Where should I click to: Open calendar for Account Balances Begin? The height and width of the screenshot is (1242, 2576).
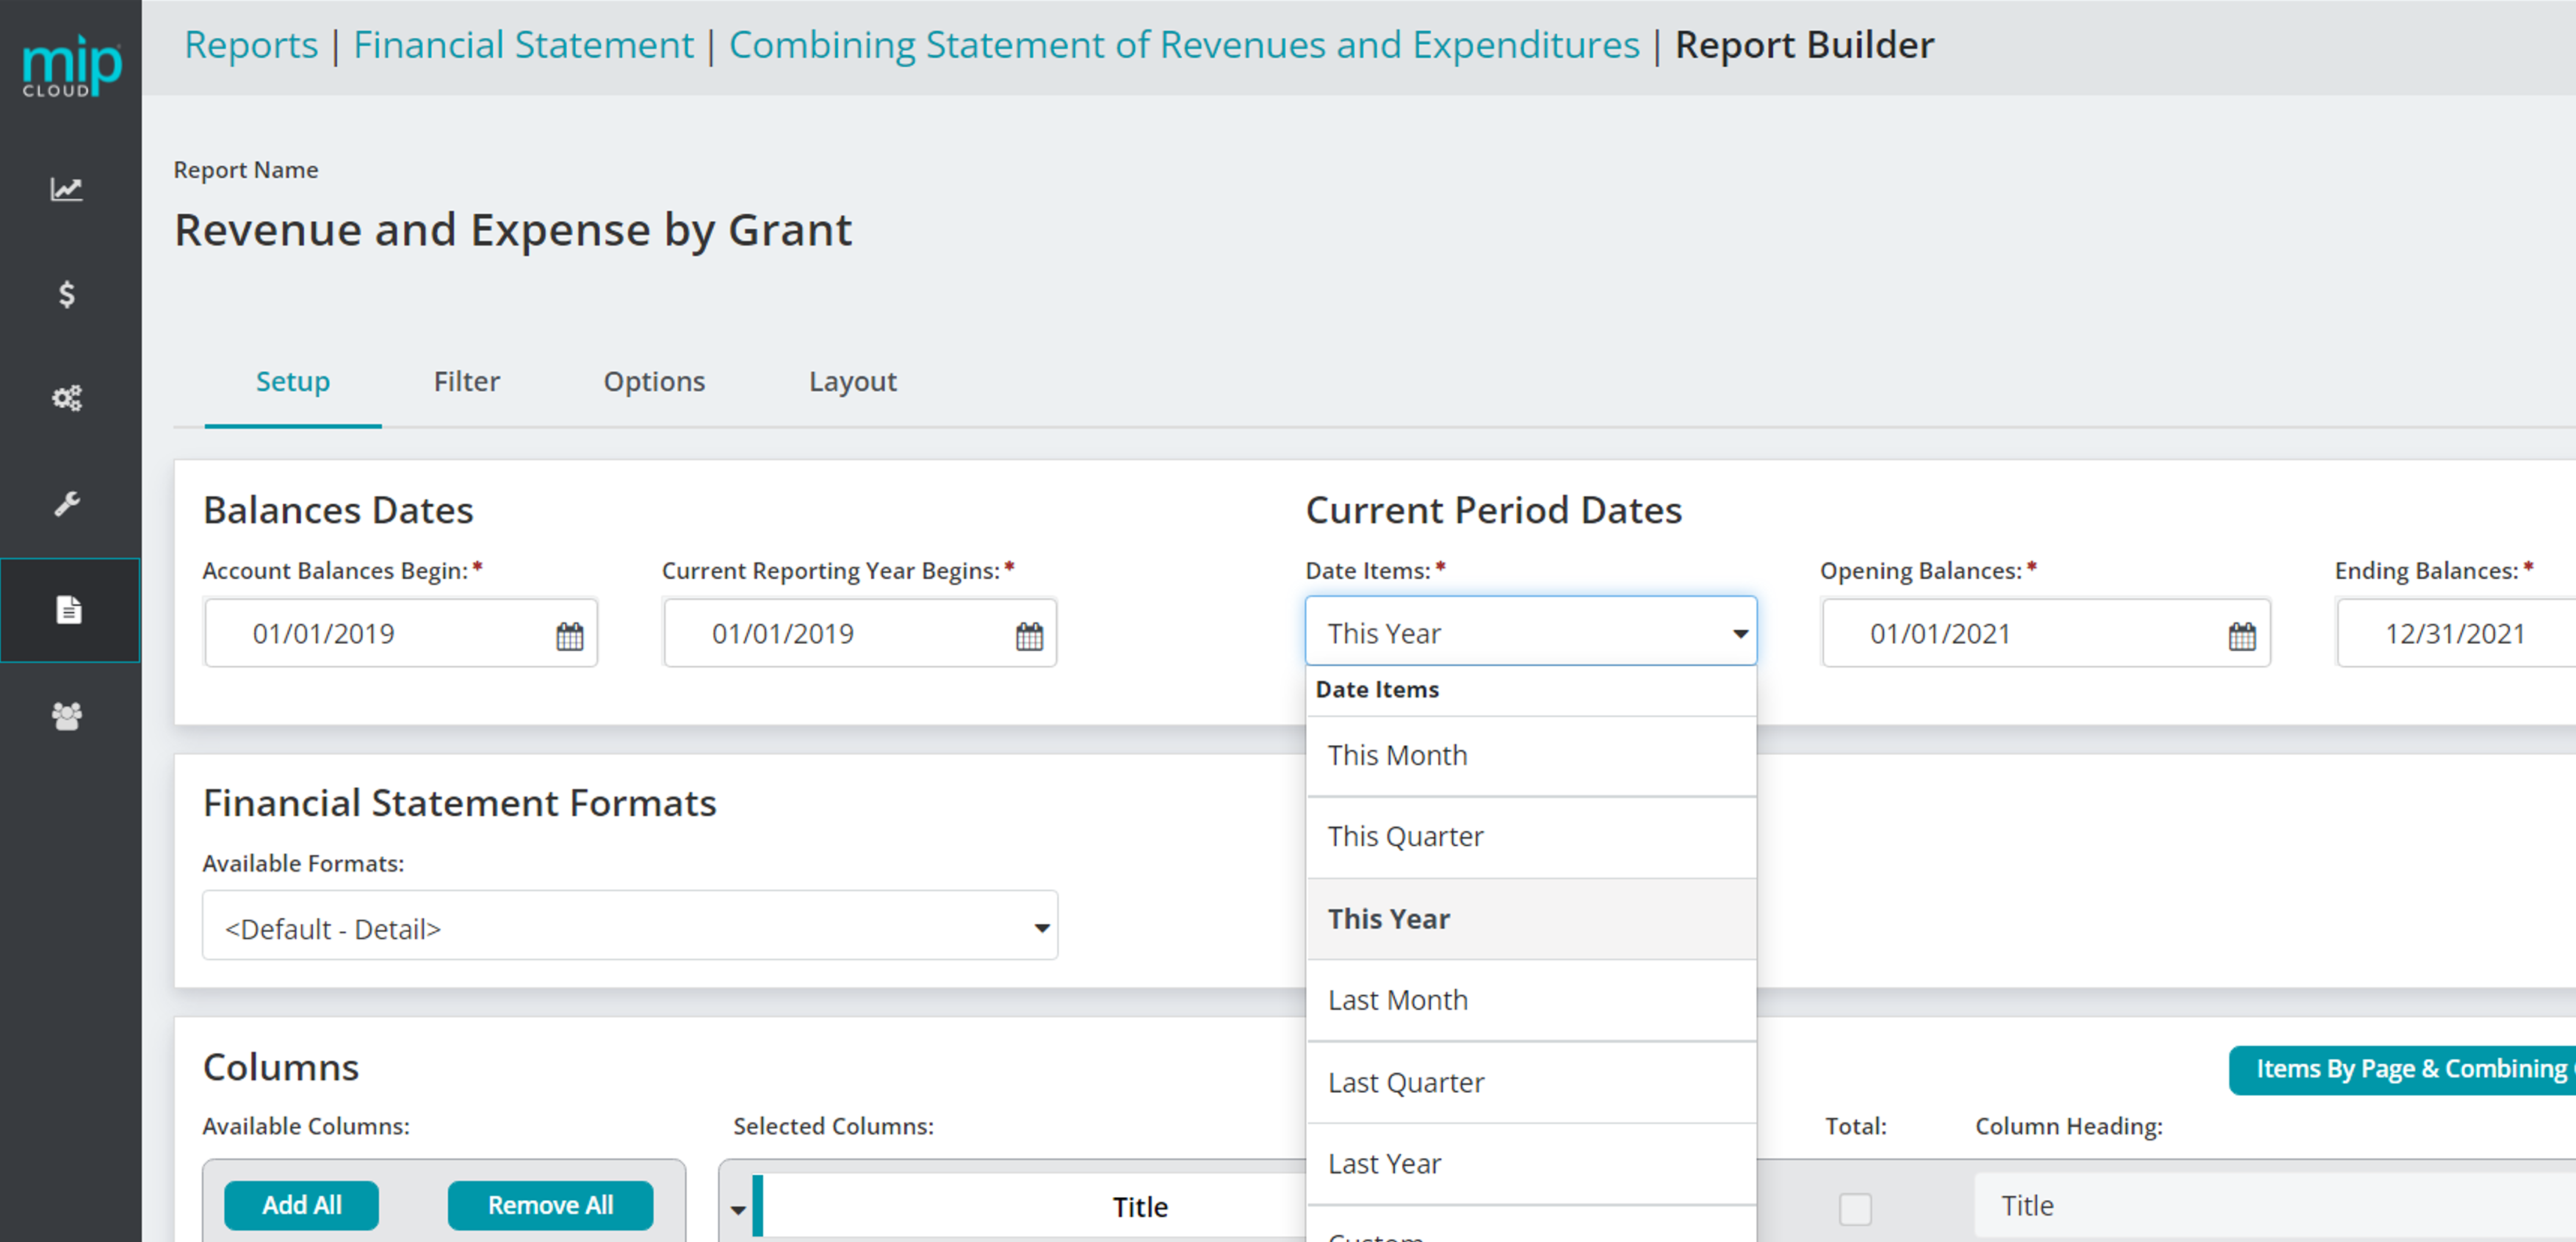(569, 636)
